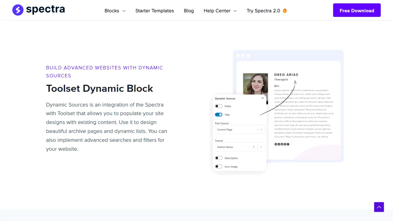Viewport: 393px width, 221px height.
Task: Open the Blog page
Action: pos(189,11)
